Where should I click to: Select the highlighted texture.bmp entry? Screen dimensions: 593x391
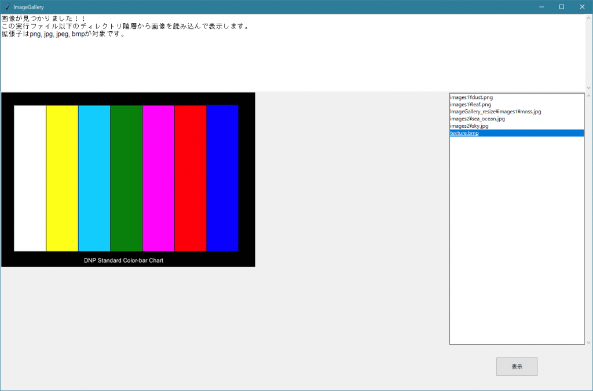point(517,133)
